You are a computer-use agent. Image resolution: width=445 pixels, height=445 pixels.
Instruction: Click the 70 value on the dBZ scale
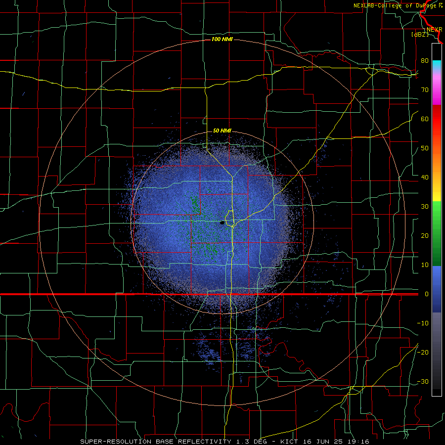pyautogui.click(x=425, y=90)
